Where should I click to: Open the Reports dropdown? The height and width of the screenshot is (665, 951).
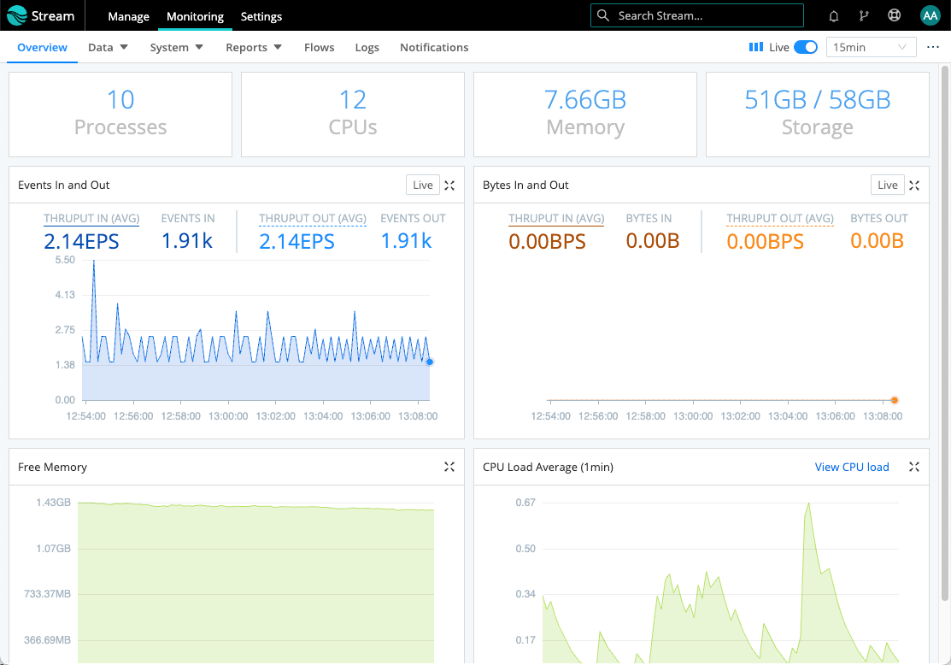pos(253,47)
